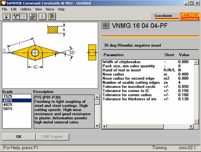Viewport: 201px width, 152px height.
Task: Click the P15 (P01-P30) description text
Action: click(x=47, y=97)
